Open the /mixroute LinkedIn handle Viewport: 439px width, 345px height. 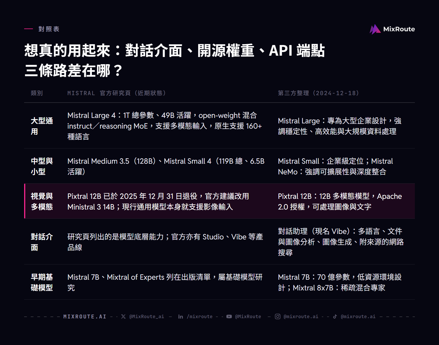coord(200,316)
